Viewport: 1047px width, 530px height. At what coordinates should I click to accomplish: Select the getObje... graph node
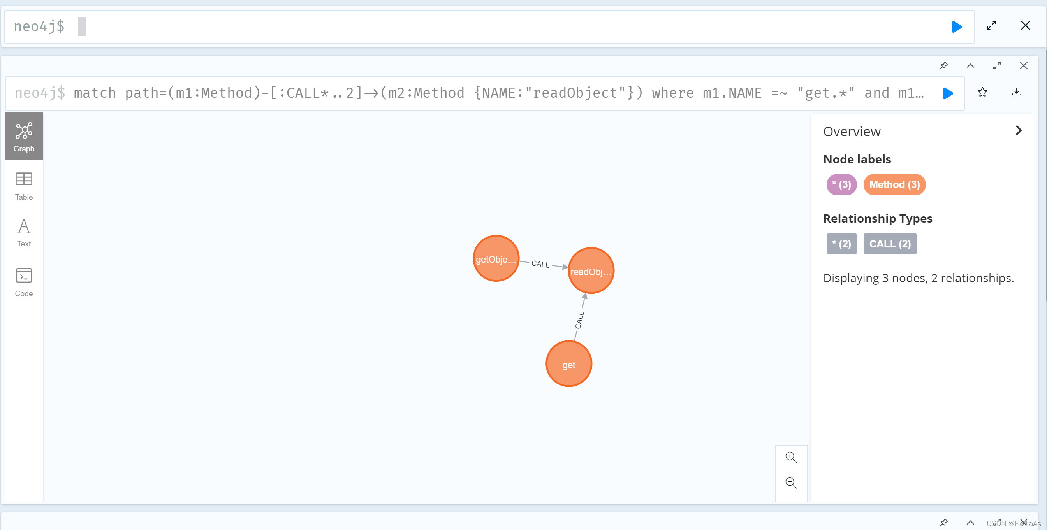(x=495, y=259)
